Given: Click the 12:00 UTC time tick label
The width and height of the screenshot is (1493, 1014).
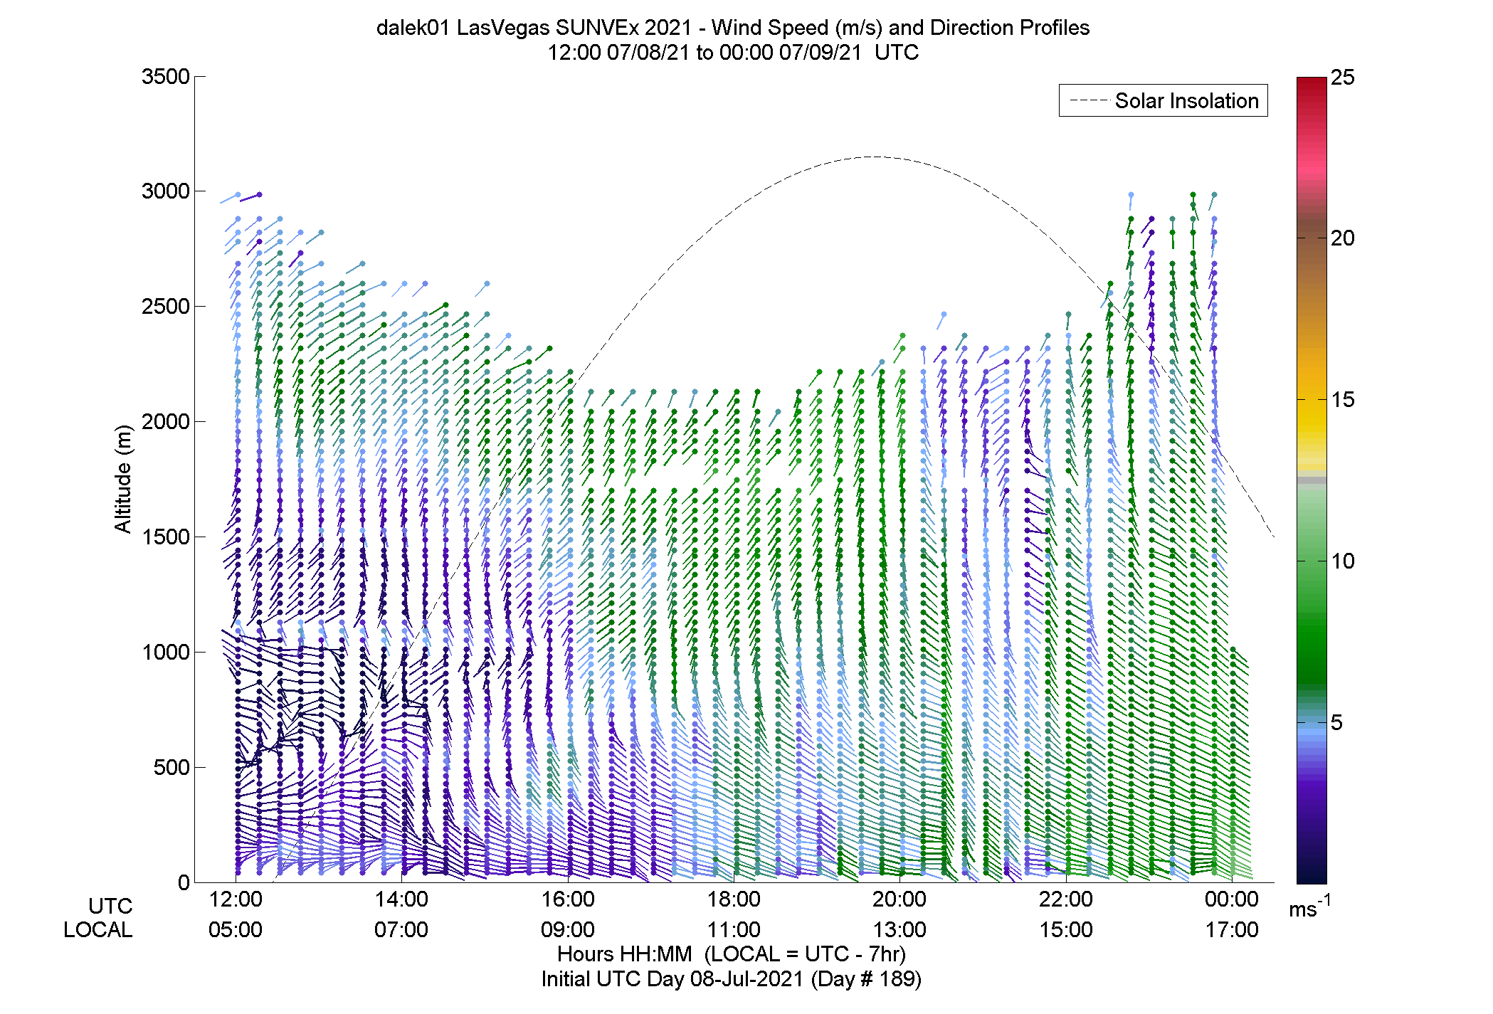Looking at the screenshot, I should click(x=236, y=899).
